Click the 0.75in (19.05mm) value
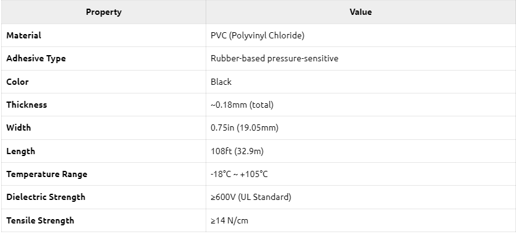The image size is (516, 234). tap(245, 128)
